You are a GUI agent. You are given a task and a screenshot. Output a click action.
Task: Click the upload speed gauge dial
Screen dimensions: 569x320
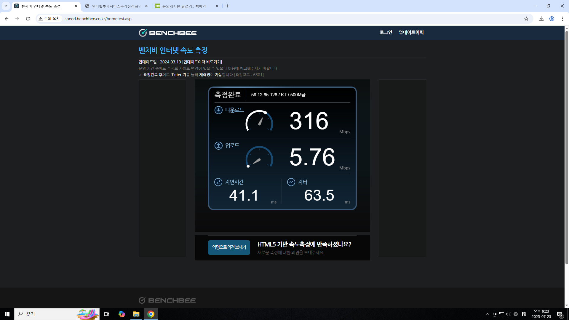coord(259,157)
